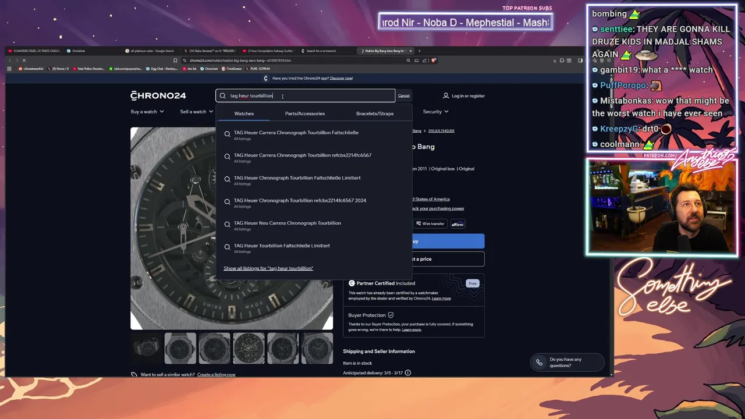Select the first watch thumbnail
Viewport: 745px width, 419px height.
coord(146,348)
